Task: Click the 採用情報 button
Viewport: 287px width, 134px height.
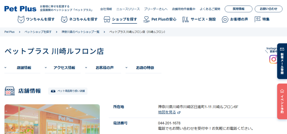Action: pos(238,9)
